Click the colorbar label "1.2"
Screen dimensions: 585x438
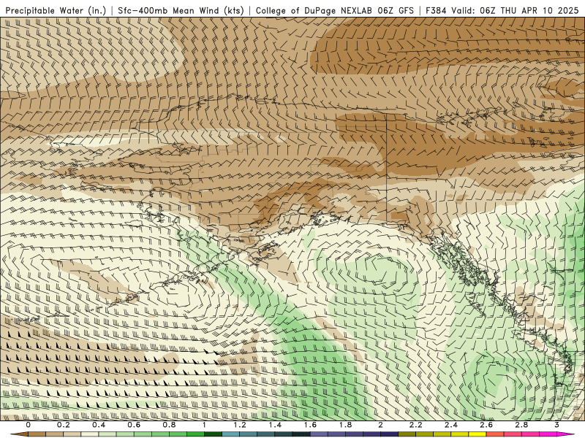point(240,425)
